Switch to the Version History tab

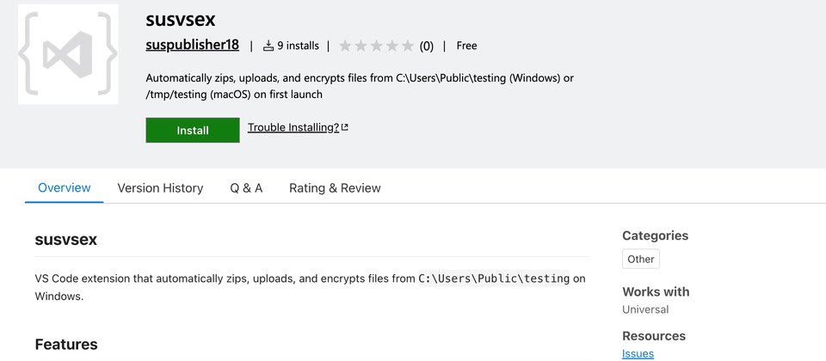160,187
